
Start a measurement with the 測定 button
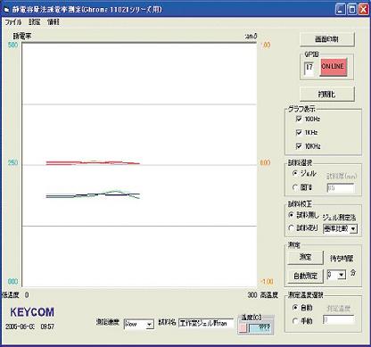(x=305, y=257)
